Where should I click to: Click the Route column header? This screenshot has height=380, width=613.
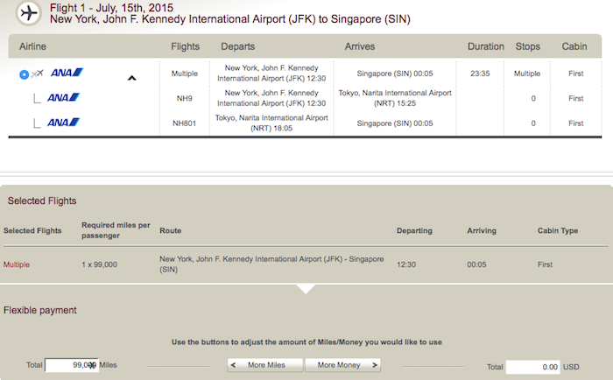(171, 230)
